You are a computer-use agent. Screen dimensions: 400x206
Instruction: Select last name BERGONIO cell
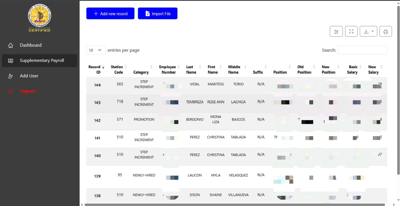(x=195, y=119)
